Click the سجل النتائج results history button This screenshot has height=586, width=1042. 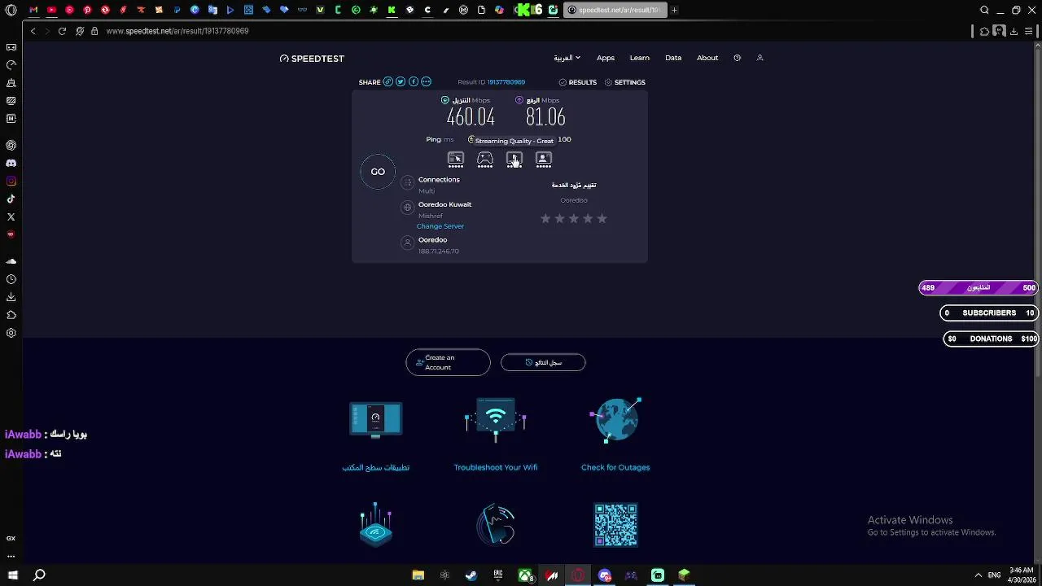pyautogui.click(x=543, y=362)
